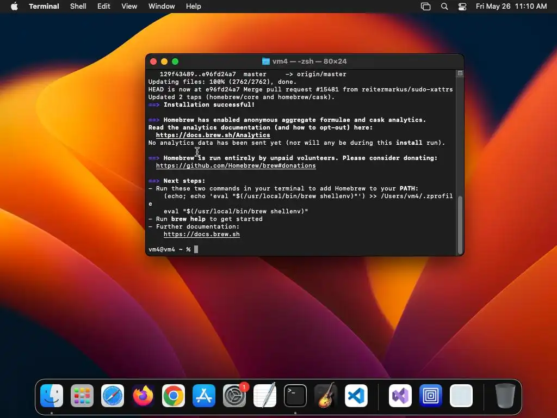Viewport: 557px width, 418px height.
Task: Click the No analytics data has been sent line
Action: point(296,143)
